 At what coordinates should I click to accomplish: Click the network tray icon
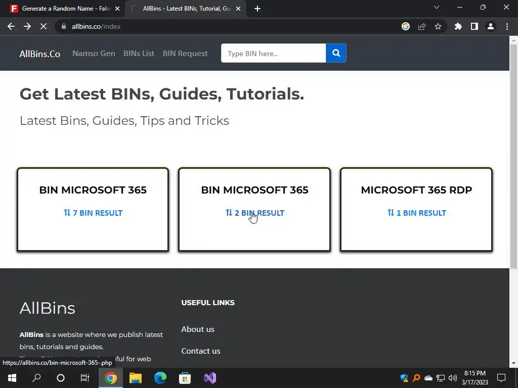[x=441, y=378]
